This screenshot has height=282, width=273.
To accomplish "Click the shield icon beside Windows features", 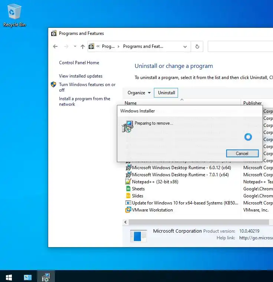I will [53, 84].
